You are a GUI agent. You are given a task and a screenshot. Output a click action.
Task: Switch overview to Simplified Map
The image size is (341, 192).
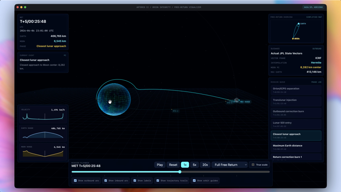click(x=313, y=17)
